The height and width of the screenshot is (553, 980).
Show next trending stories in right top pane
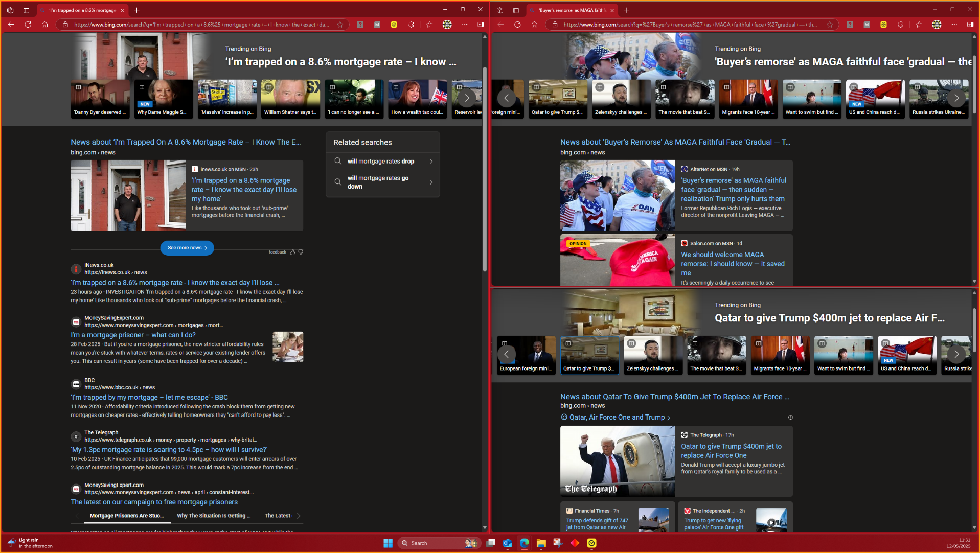[956, 98]
